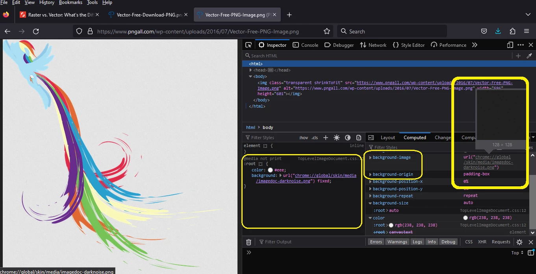The image size is (536, 274).
Task: Open console settings gear
Action: [x=519, y=242]
